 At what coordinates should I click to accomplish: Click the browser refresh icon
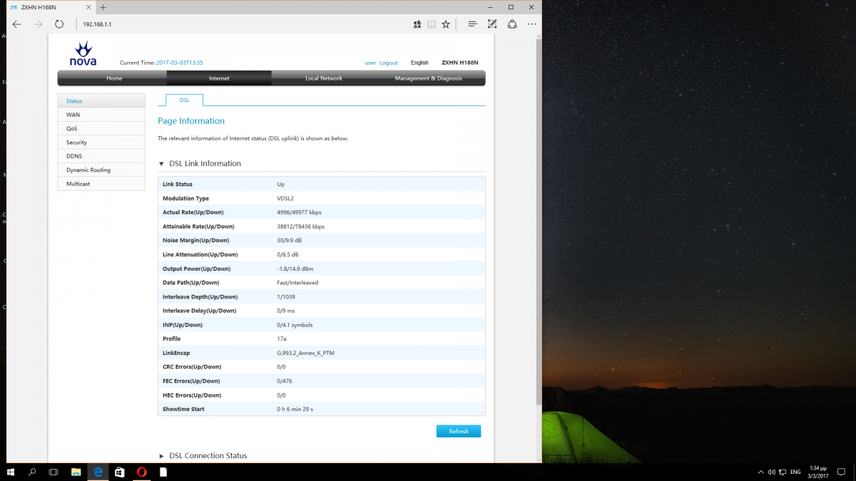[x=59, y=24]
